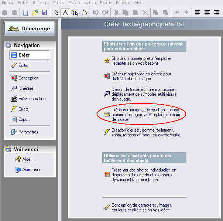The height and width of the screenshot is (221, 223).
Task: Align text center
Action: [x=207, y=13]
